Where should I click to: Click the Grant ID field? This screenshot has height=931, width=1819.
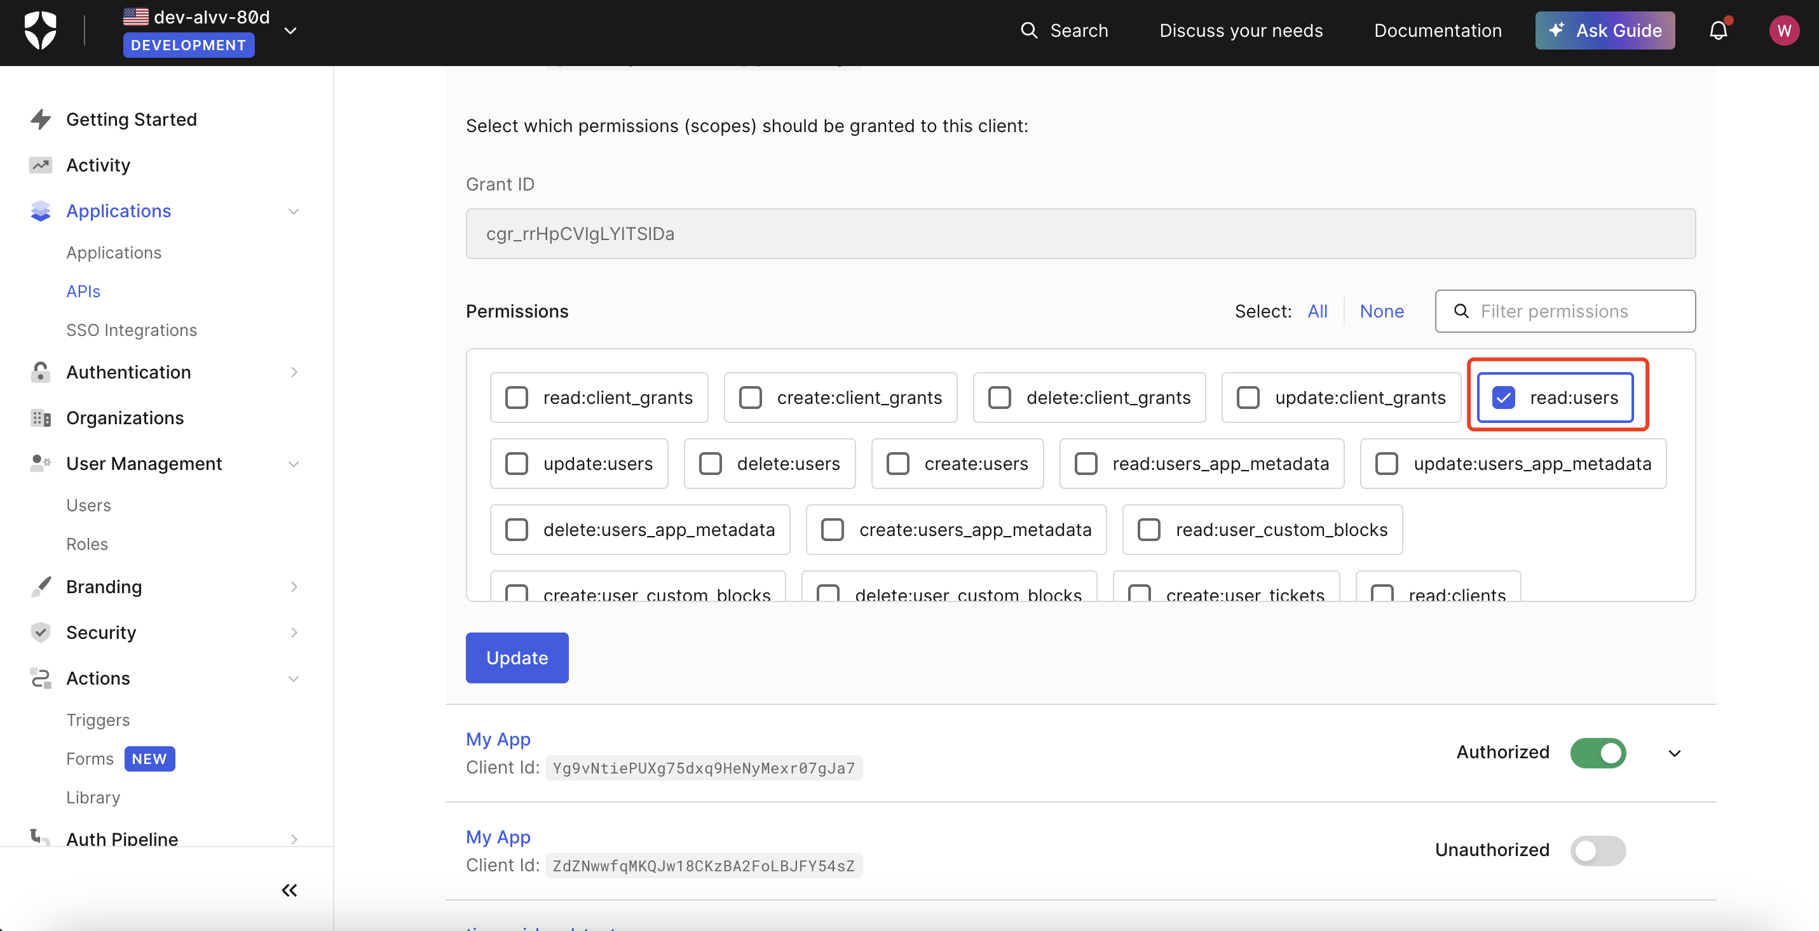(x=1080, y=234)
